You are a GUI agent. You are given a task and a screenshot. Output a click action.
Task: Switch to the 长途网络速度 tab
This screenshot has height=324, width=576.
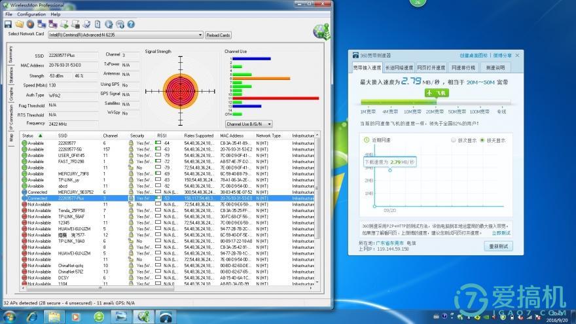point(399,67)
